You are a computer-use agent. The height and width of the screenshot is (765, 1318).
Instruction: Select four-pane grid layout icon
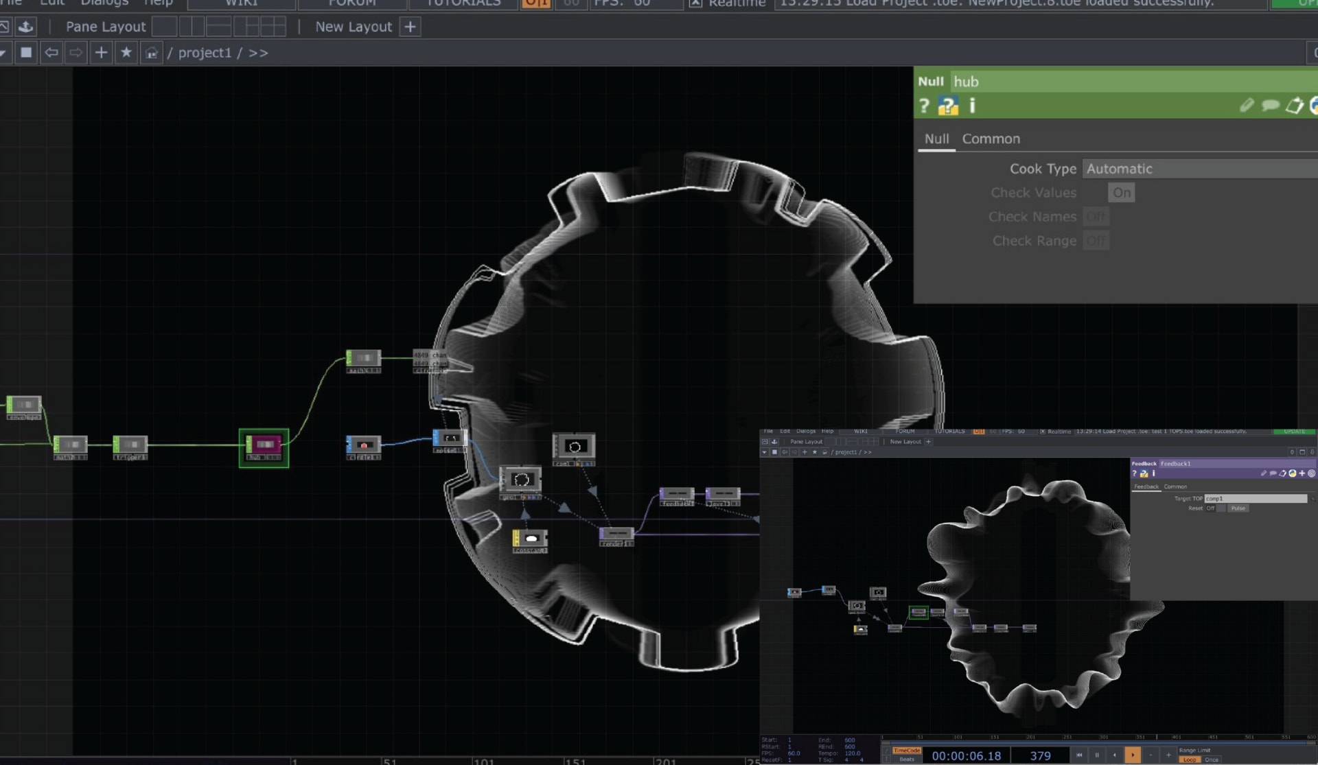[x=273, y=27]
